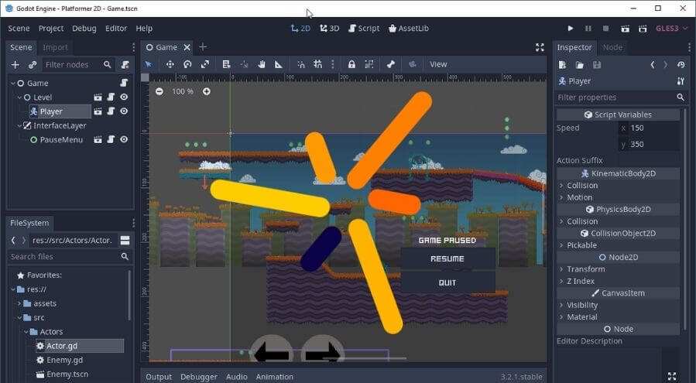Expand the Transform property section
Screen dimensions: 696x383
pyautogui.click(x=585, y=269)
